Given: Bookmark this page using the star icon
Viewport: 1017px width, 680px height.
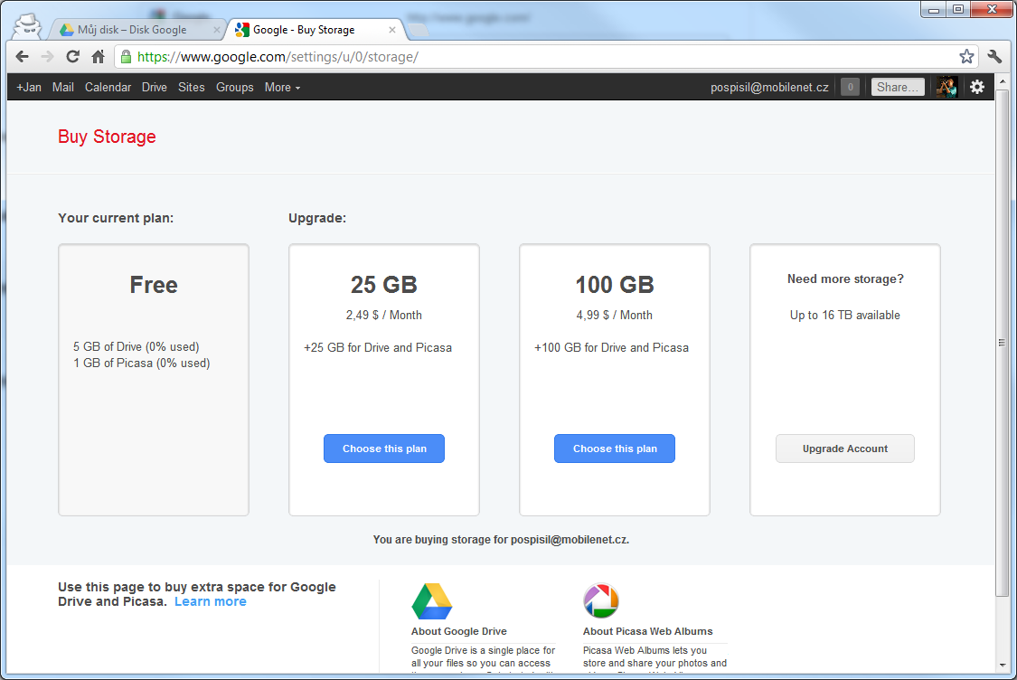Looking at the screenshot, I should [x=965, y=56].
